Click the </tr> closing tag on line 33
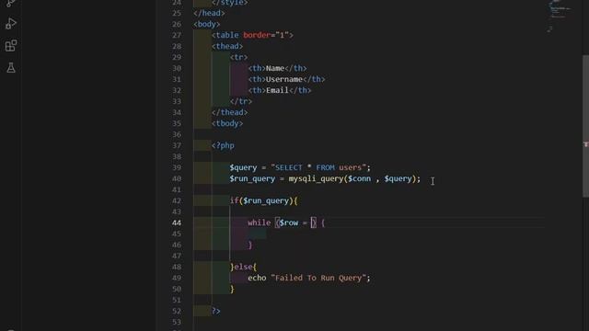589x331 pixels. 241,101
